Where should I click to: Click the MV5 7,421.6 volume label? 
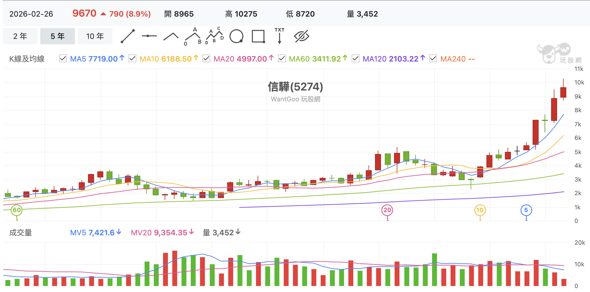click(95, 233)
